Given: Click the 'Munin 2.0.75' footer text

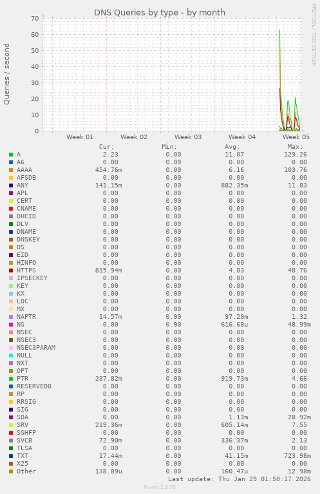Looking at the screenshot, I should (160, 487).
